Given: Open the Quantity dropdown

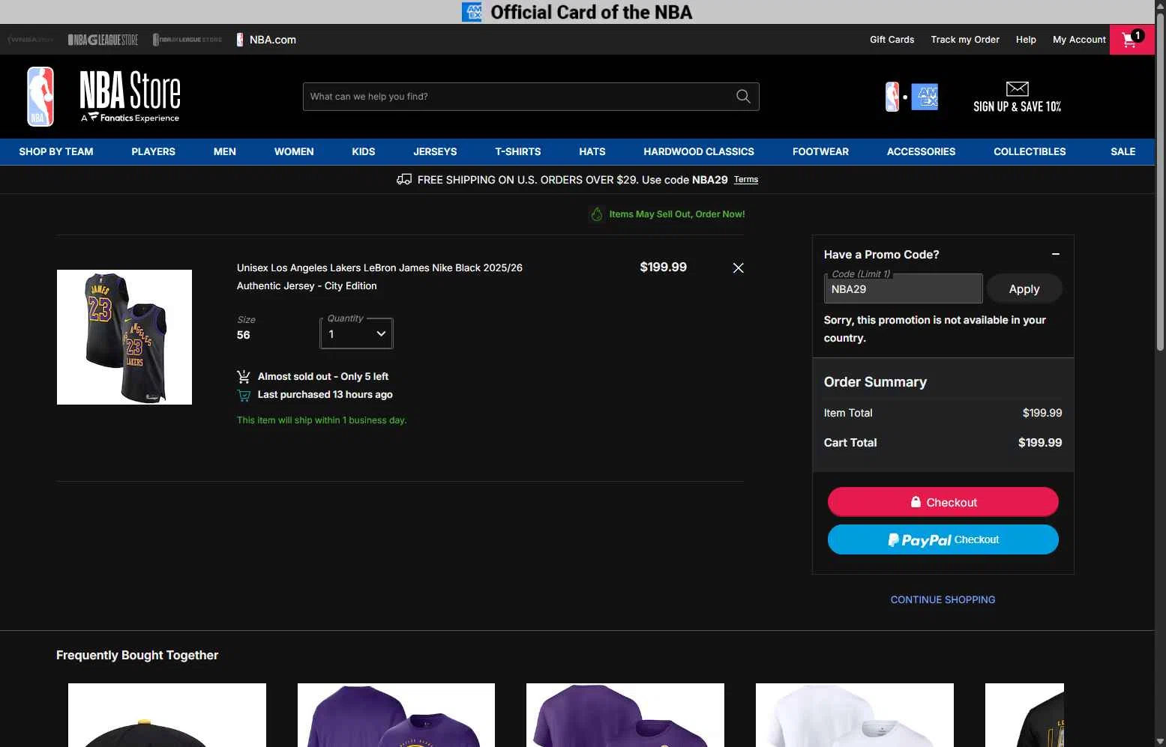Looking at the screenshot, I should 357,334.
